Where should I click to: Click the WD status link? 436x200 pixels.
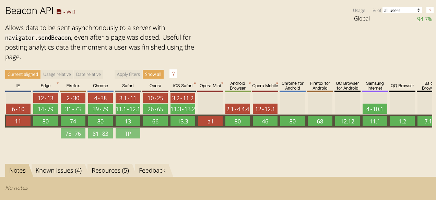71,12
